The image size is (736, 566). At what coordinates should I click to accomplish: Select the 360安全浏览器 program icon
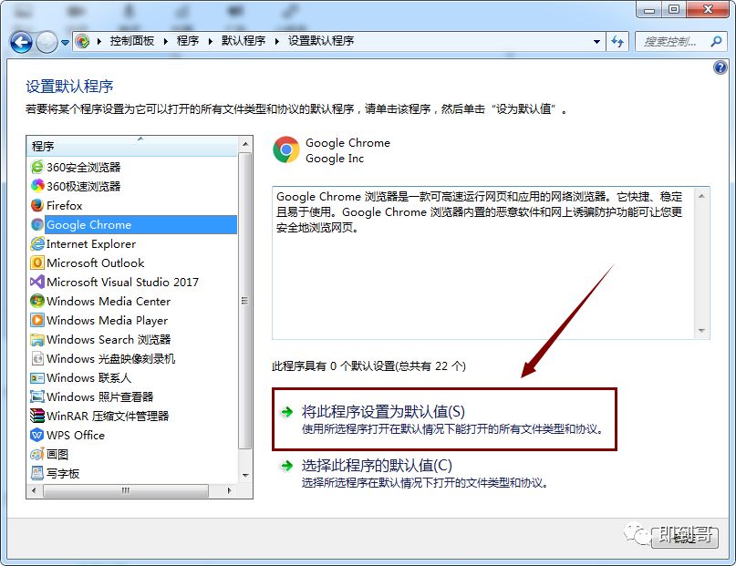pos(37,167)
